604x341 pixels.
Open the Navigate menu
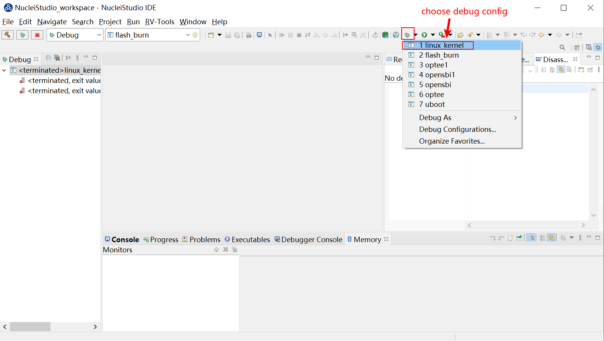[x=52, y=22]
